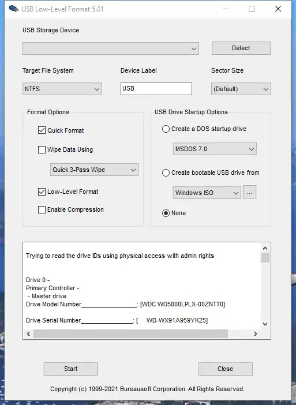Click the Drive Serial Number line in log
The width and height of the screenshot is (296, 405).
pyautogui.click(x=117, y=320)
